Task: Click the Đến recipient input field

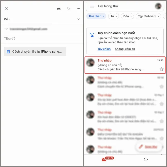Action: click(42, 19)
